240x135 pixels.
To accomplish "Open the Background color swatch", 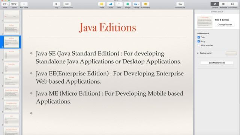I will tap(231, 53).
